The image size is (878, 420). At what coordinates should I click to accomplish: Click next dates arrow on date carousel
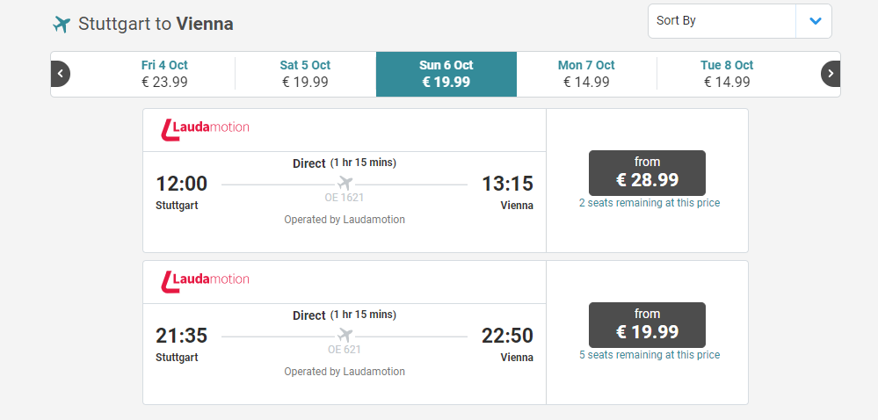pyautogui.click(x=831, y=74)
